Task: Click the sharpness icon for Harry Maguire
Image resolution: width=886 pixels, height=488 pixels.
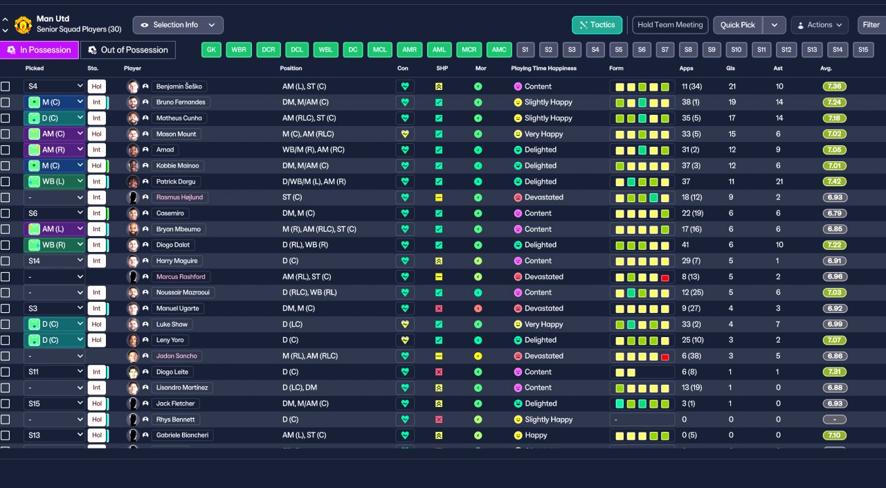Action: [439, 261]
